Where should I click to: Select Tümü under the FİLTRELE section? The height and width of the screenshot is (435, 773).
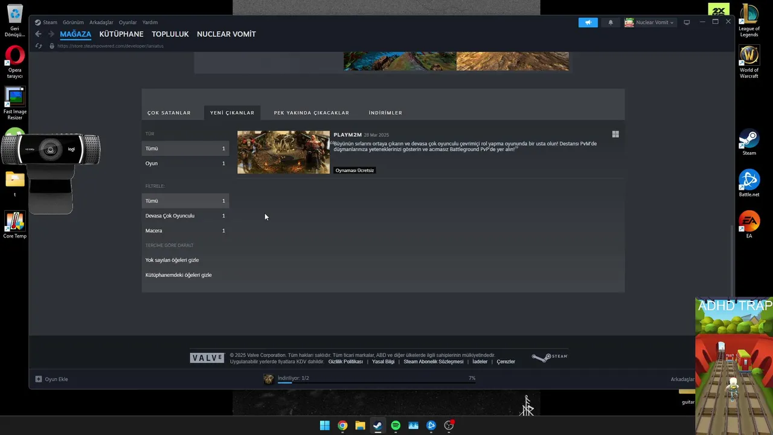tap(185, 201)
